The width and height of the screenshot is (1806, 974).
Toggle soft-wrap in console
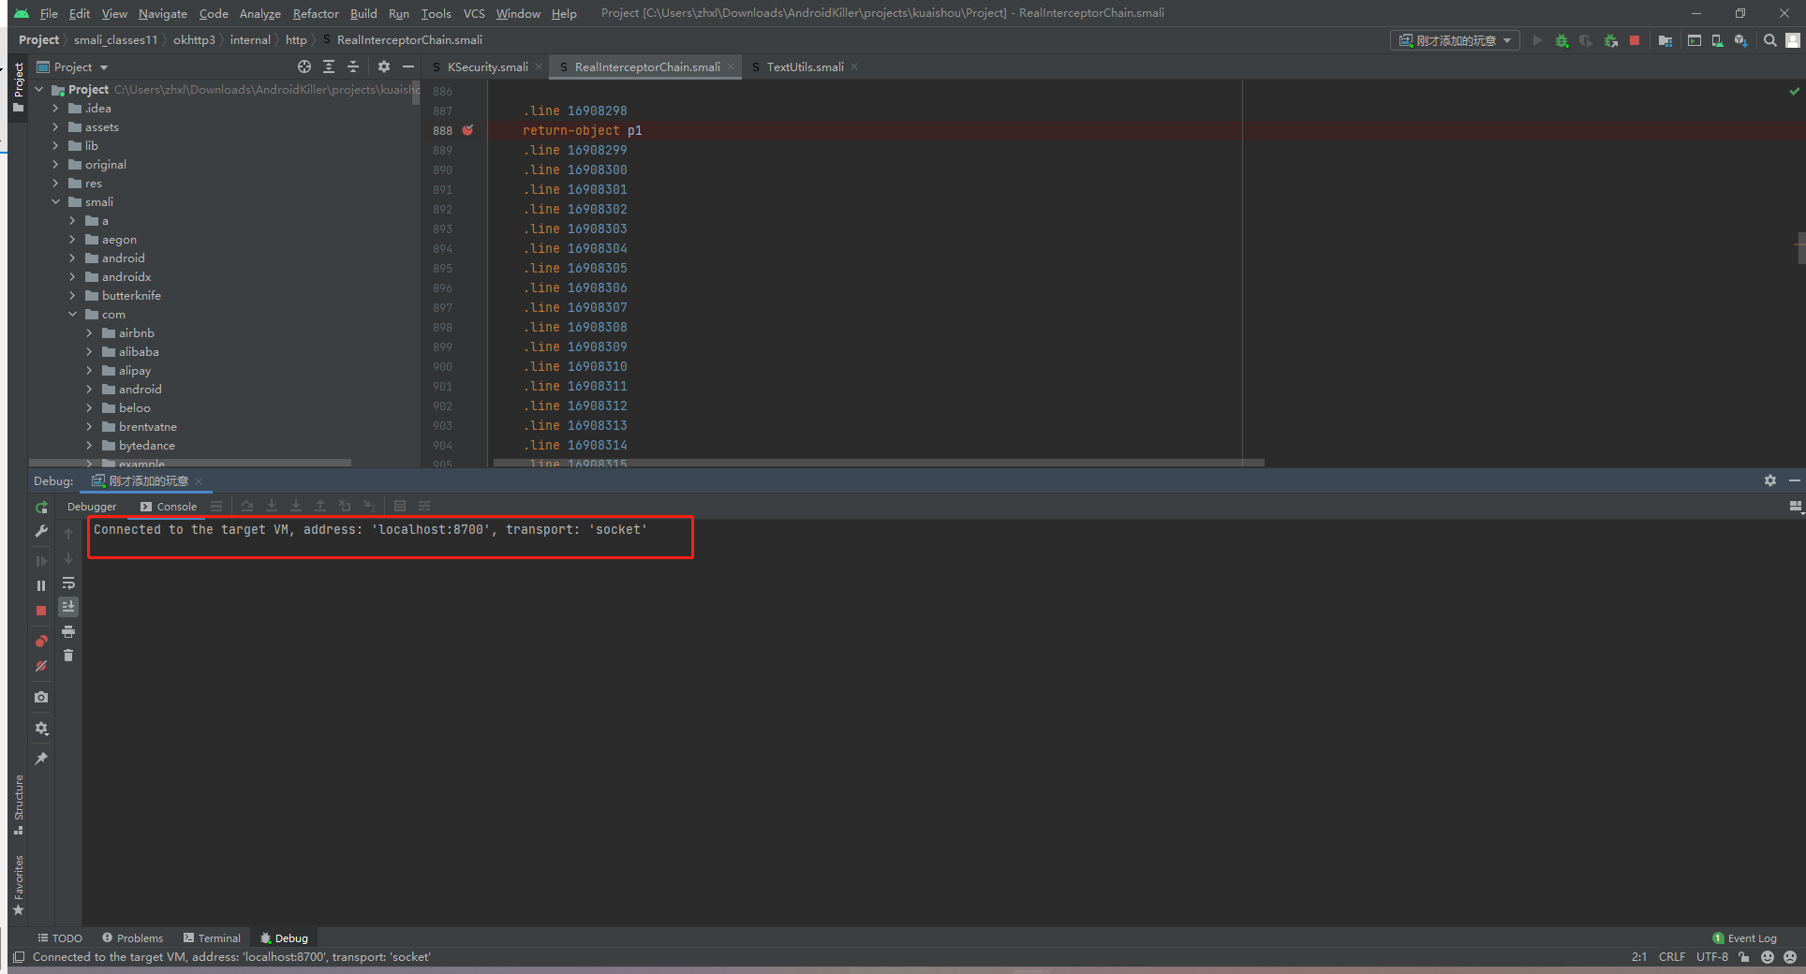[x=68, y=583]
